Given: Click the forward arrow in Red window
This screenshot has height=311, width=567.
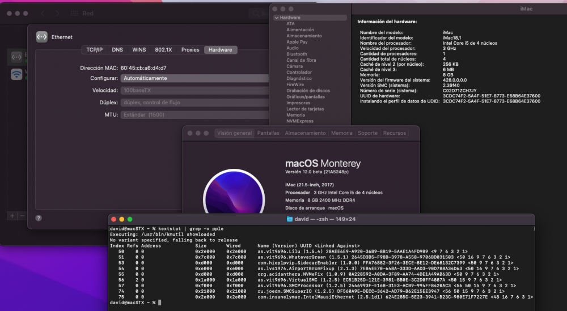Looking at the screenshot, I should click(57, 14).
